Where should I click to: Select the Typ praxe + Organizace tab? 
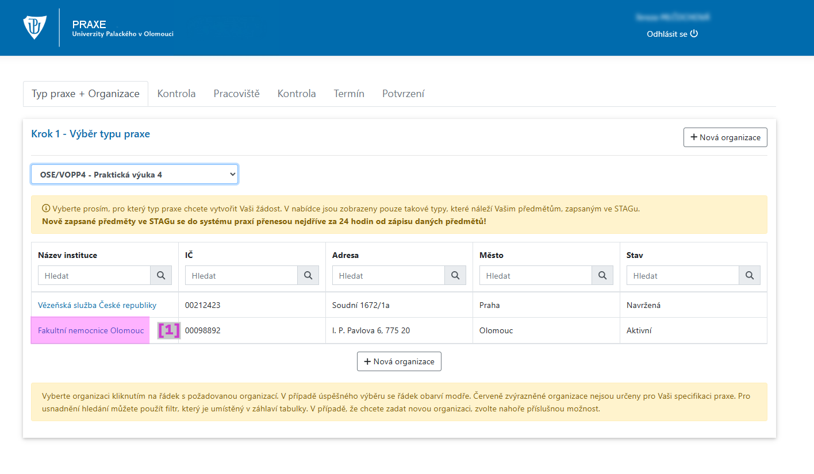pos(86,94)
